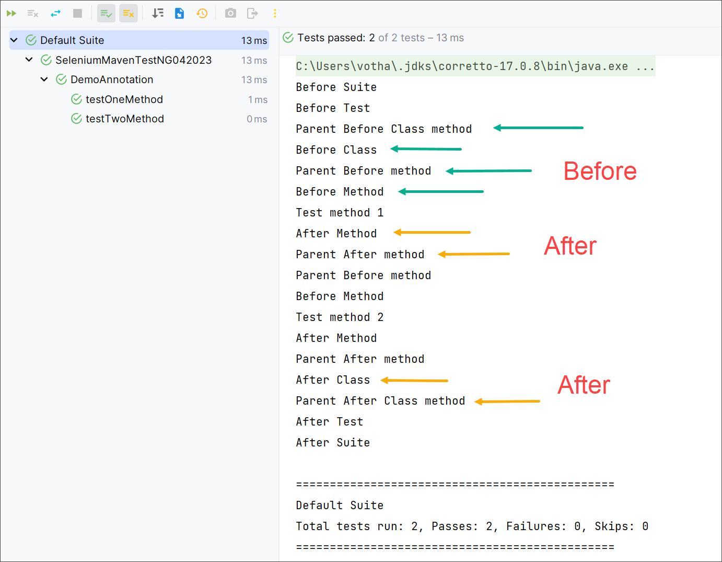Click passed icon beside DemoAnnotation
This screenshot has width=722, height=562.
(x=61, y=79)
